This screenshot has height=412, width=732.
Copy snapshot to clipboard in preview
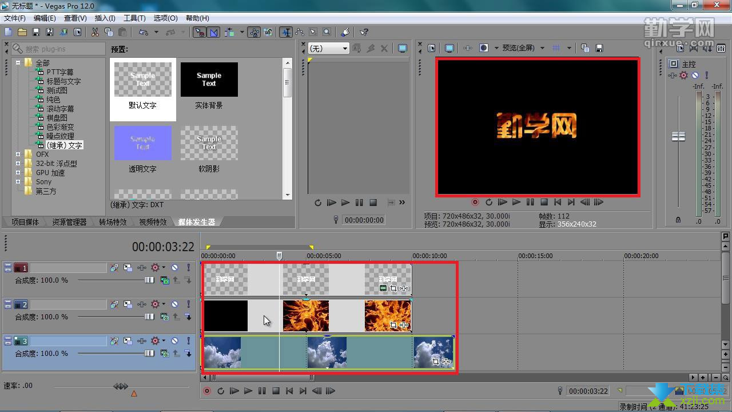(x=585, y=48)
